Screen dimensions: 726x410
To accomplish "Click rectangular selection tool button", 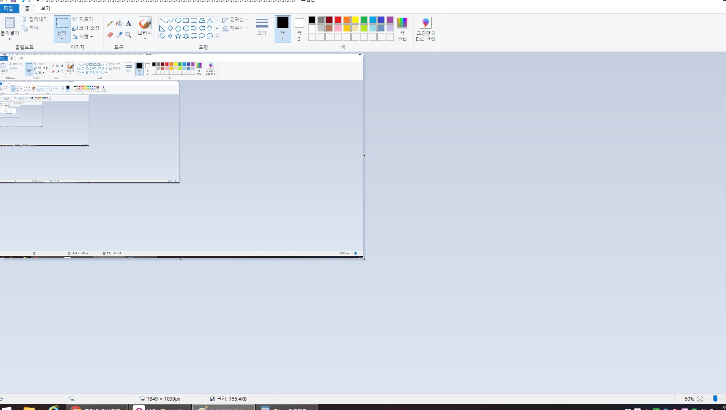I will 62,23.
